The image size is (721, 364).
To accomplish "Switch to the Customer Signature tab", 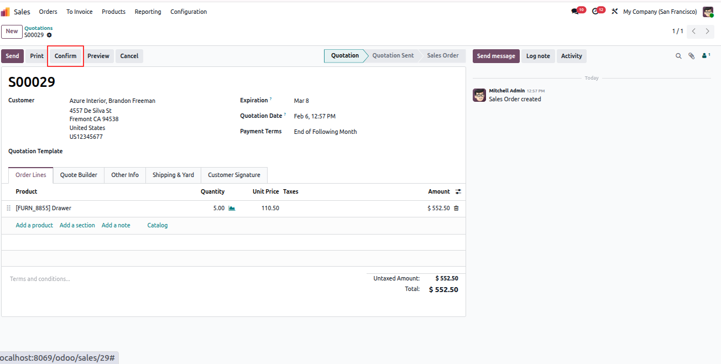I will point(234,175).
